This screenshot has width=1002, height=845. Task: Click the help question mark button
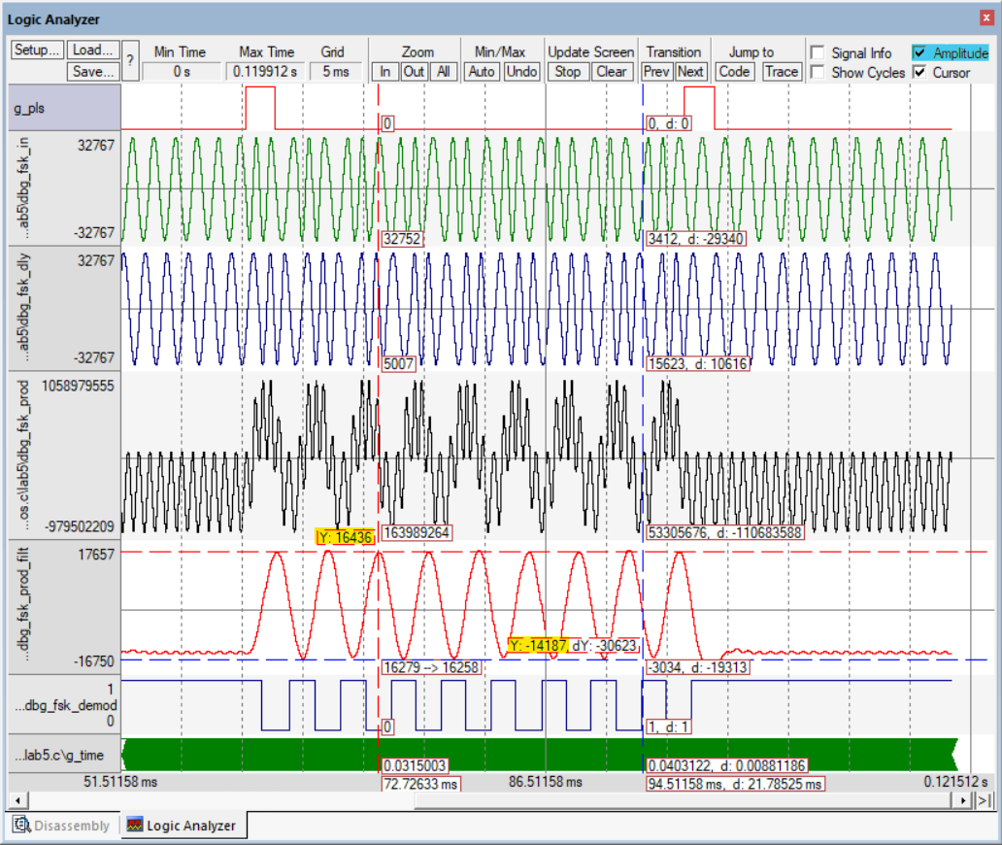[x=130, y=60]
